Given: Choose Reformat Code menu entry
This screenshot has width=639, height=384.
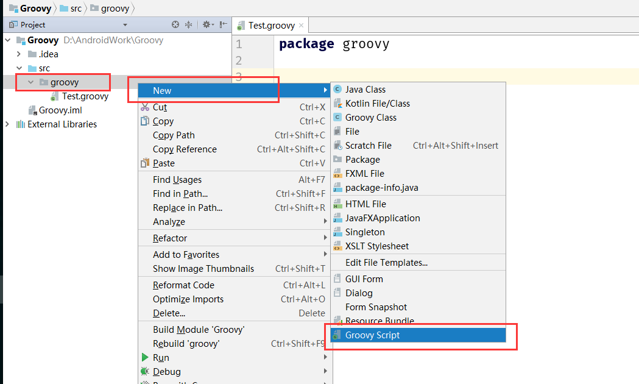Looking at the screenshot, I should point(234,285).
